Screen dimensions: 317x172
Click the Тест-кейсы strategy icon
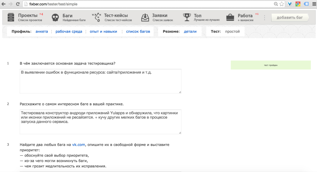coord(97,17)
